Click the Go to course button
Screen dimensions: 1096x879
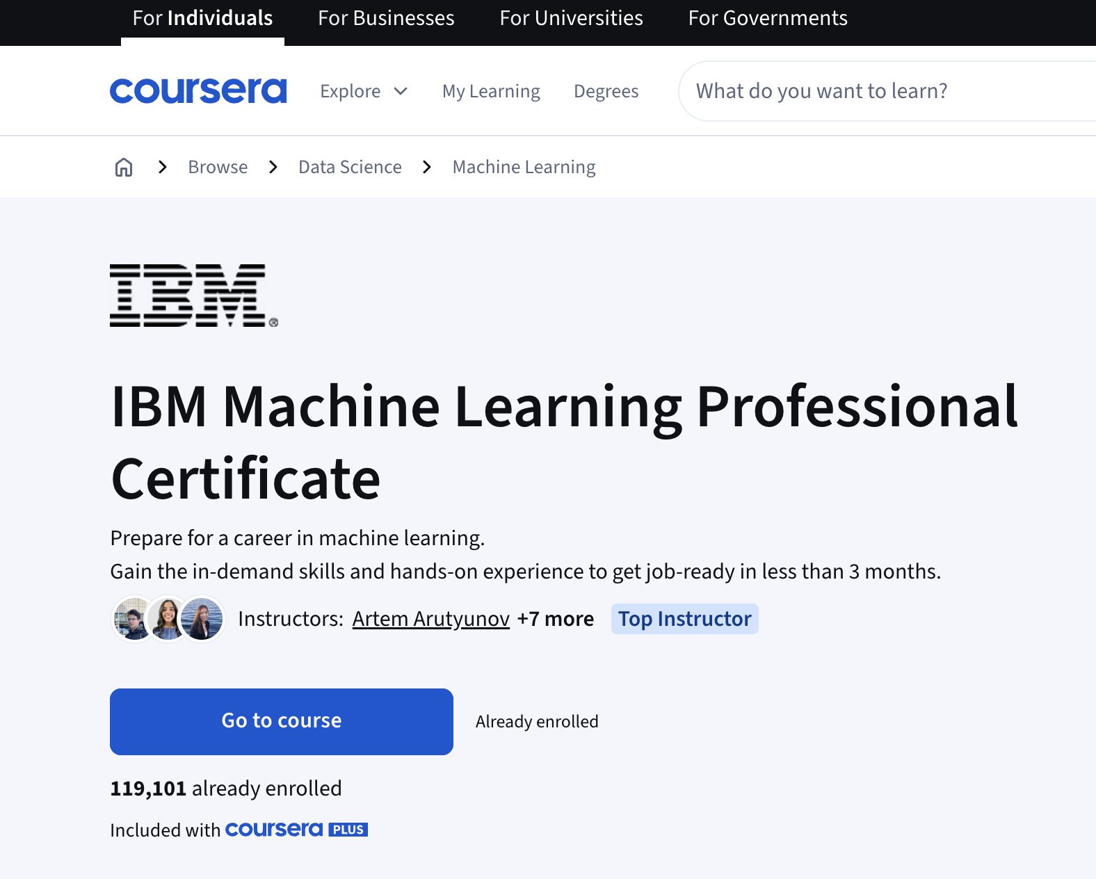pyautogui.click(x=282, y=722)
